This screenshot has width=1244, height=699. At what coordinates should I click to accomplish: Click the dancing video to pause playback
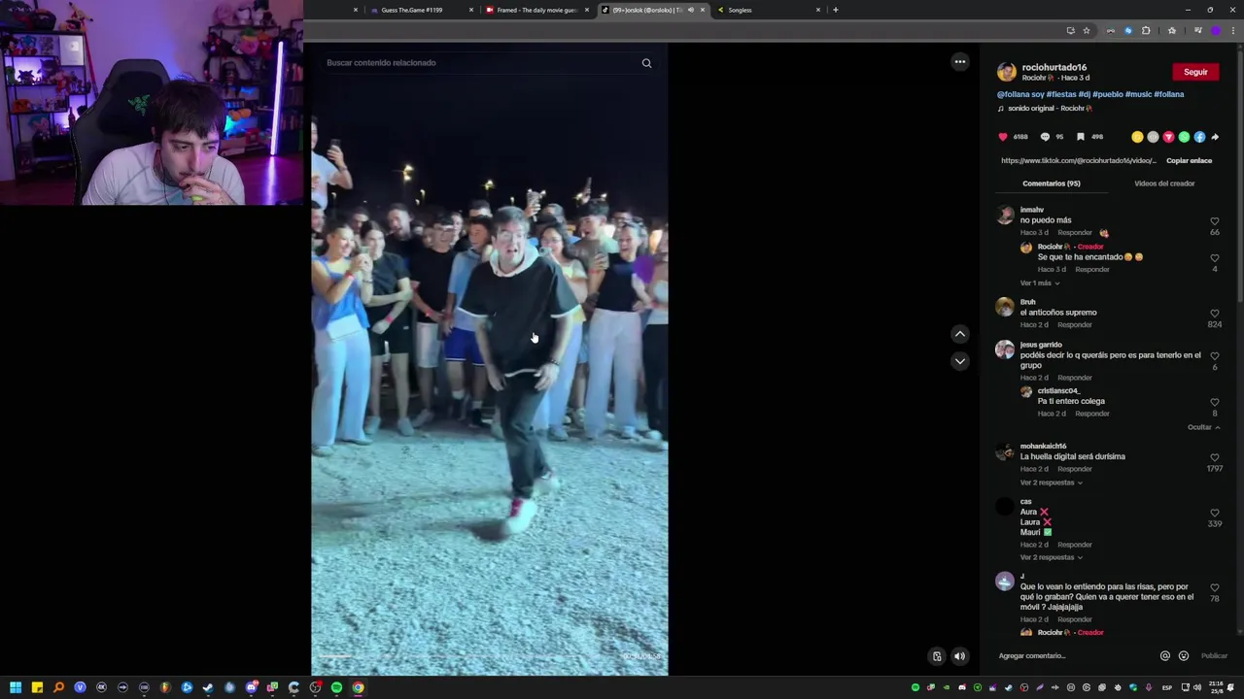pos(489,359)
